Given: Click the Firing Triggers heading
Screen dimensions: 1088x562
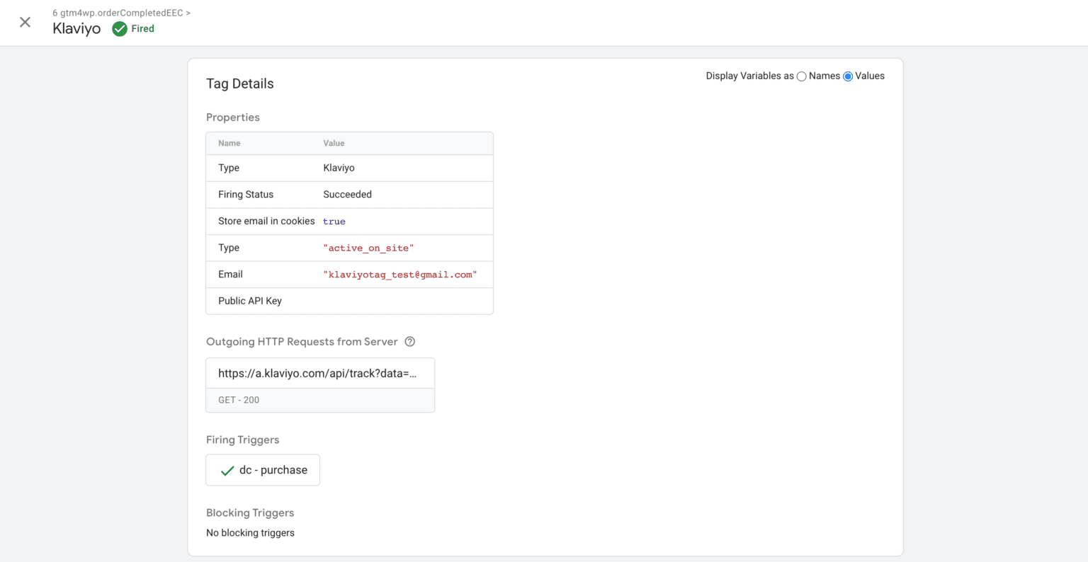Looking at the screenshot, I should (x=243, y=440).
